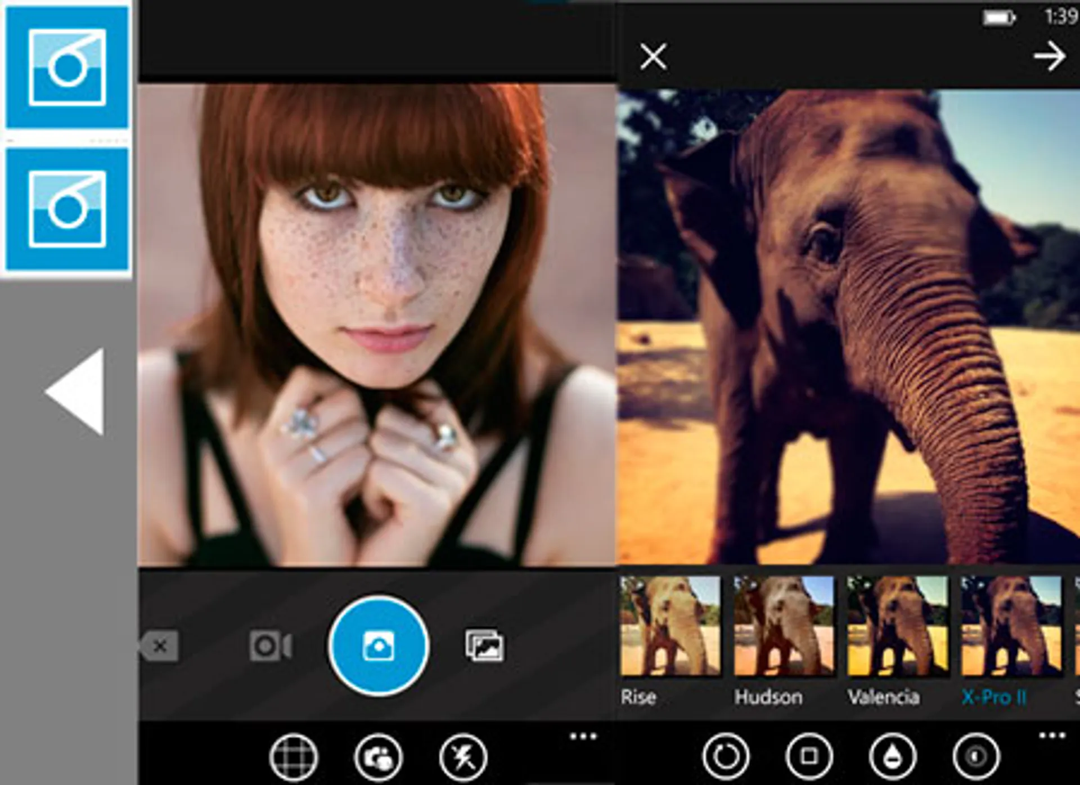Expand the filter screen's three-dot menu
Image resolution: width=1080 pixels, height=785 pixels.
[1052, 735]
